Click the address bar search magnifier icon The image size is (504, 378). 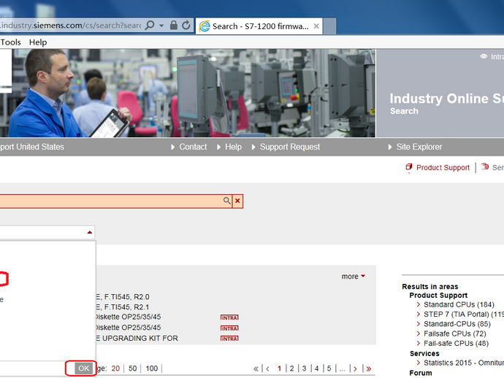(x=150, y=26)
